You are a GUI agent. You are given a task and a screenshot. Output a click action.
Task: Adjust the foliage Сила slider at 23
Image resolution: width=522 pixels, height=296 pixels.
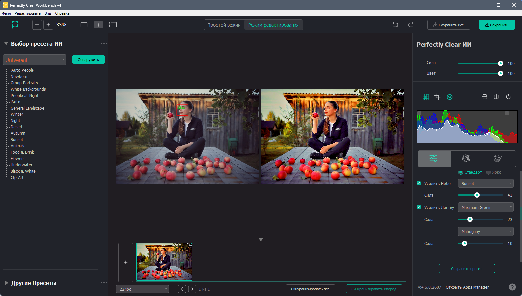(x=470, y=219)
